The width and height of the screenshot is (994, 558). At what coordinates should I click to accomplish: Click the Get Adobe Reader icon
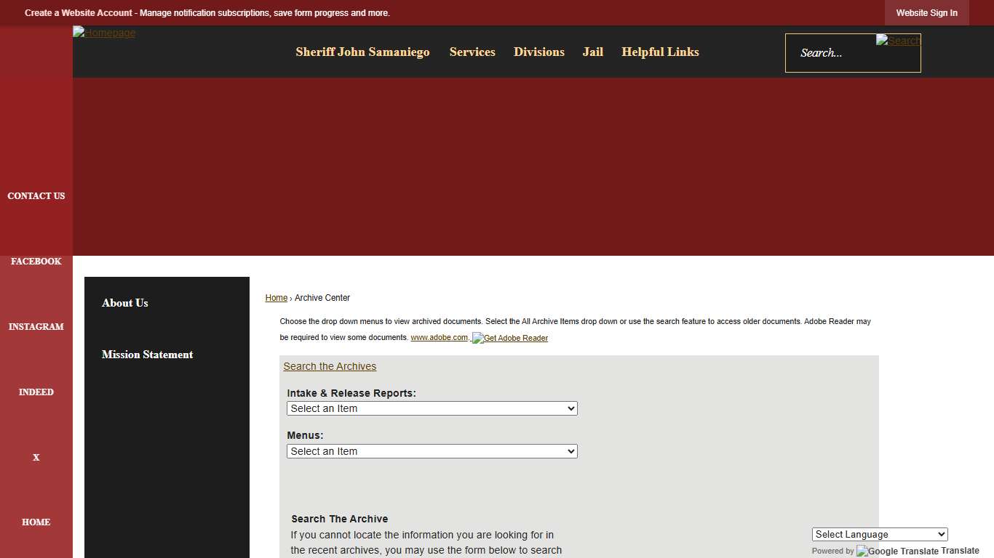509,338
